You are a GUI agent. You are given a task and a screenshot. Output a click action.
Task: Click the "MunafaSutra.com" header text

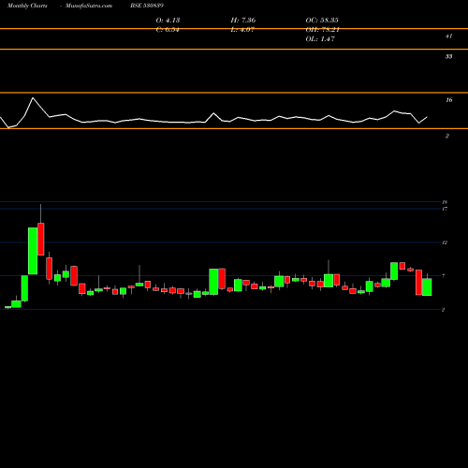pos(89,6)
